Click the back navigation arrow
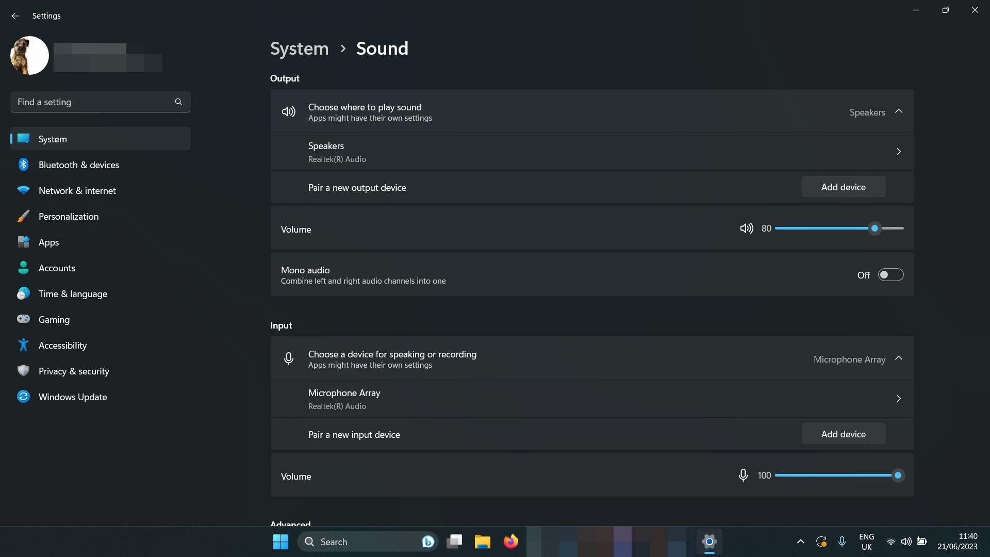Viewport: 990px width, 557px height. 15,14
